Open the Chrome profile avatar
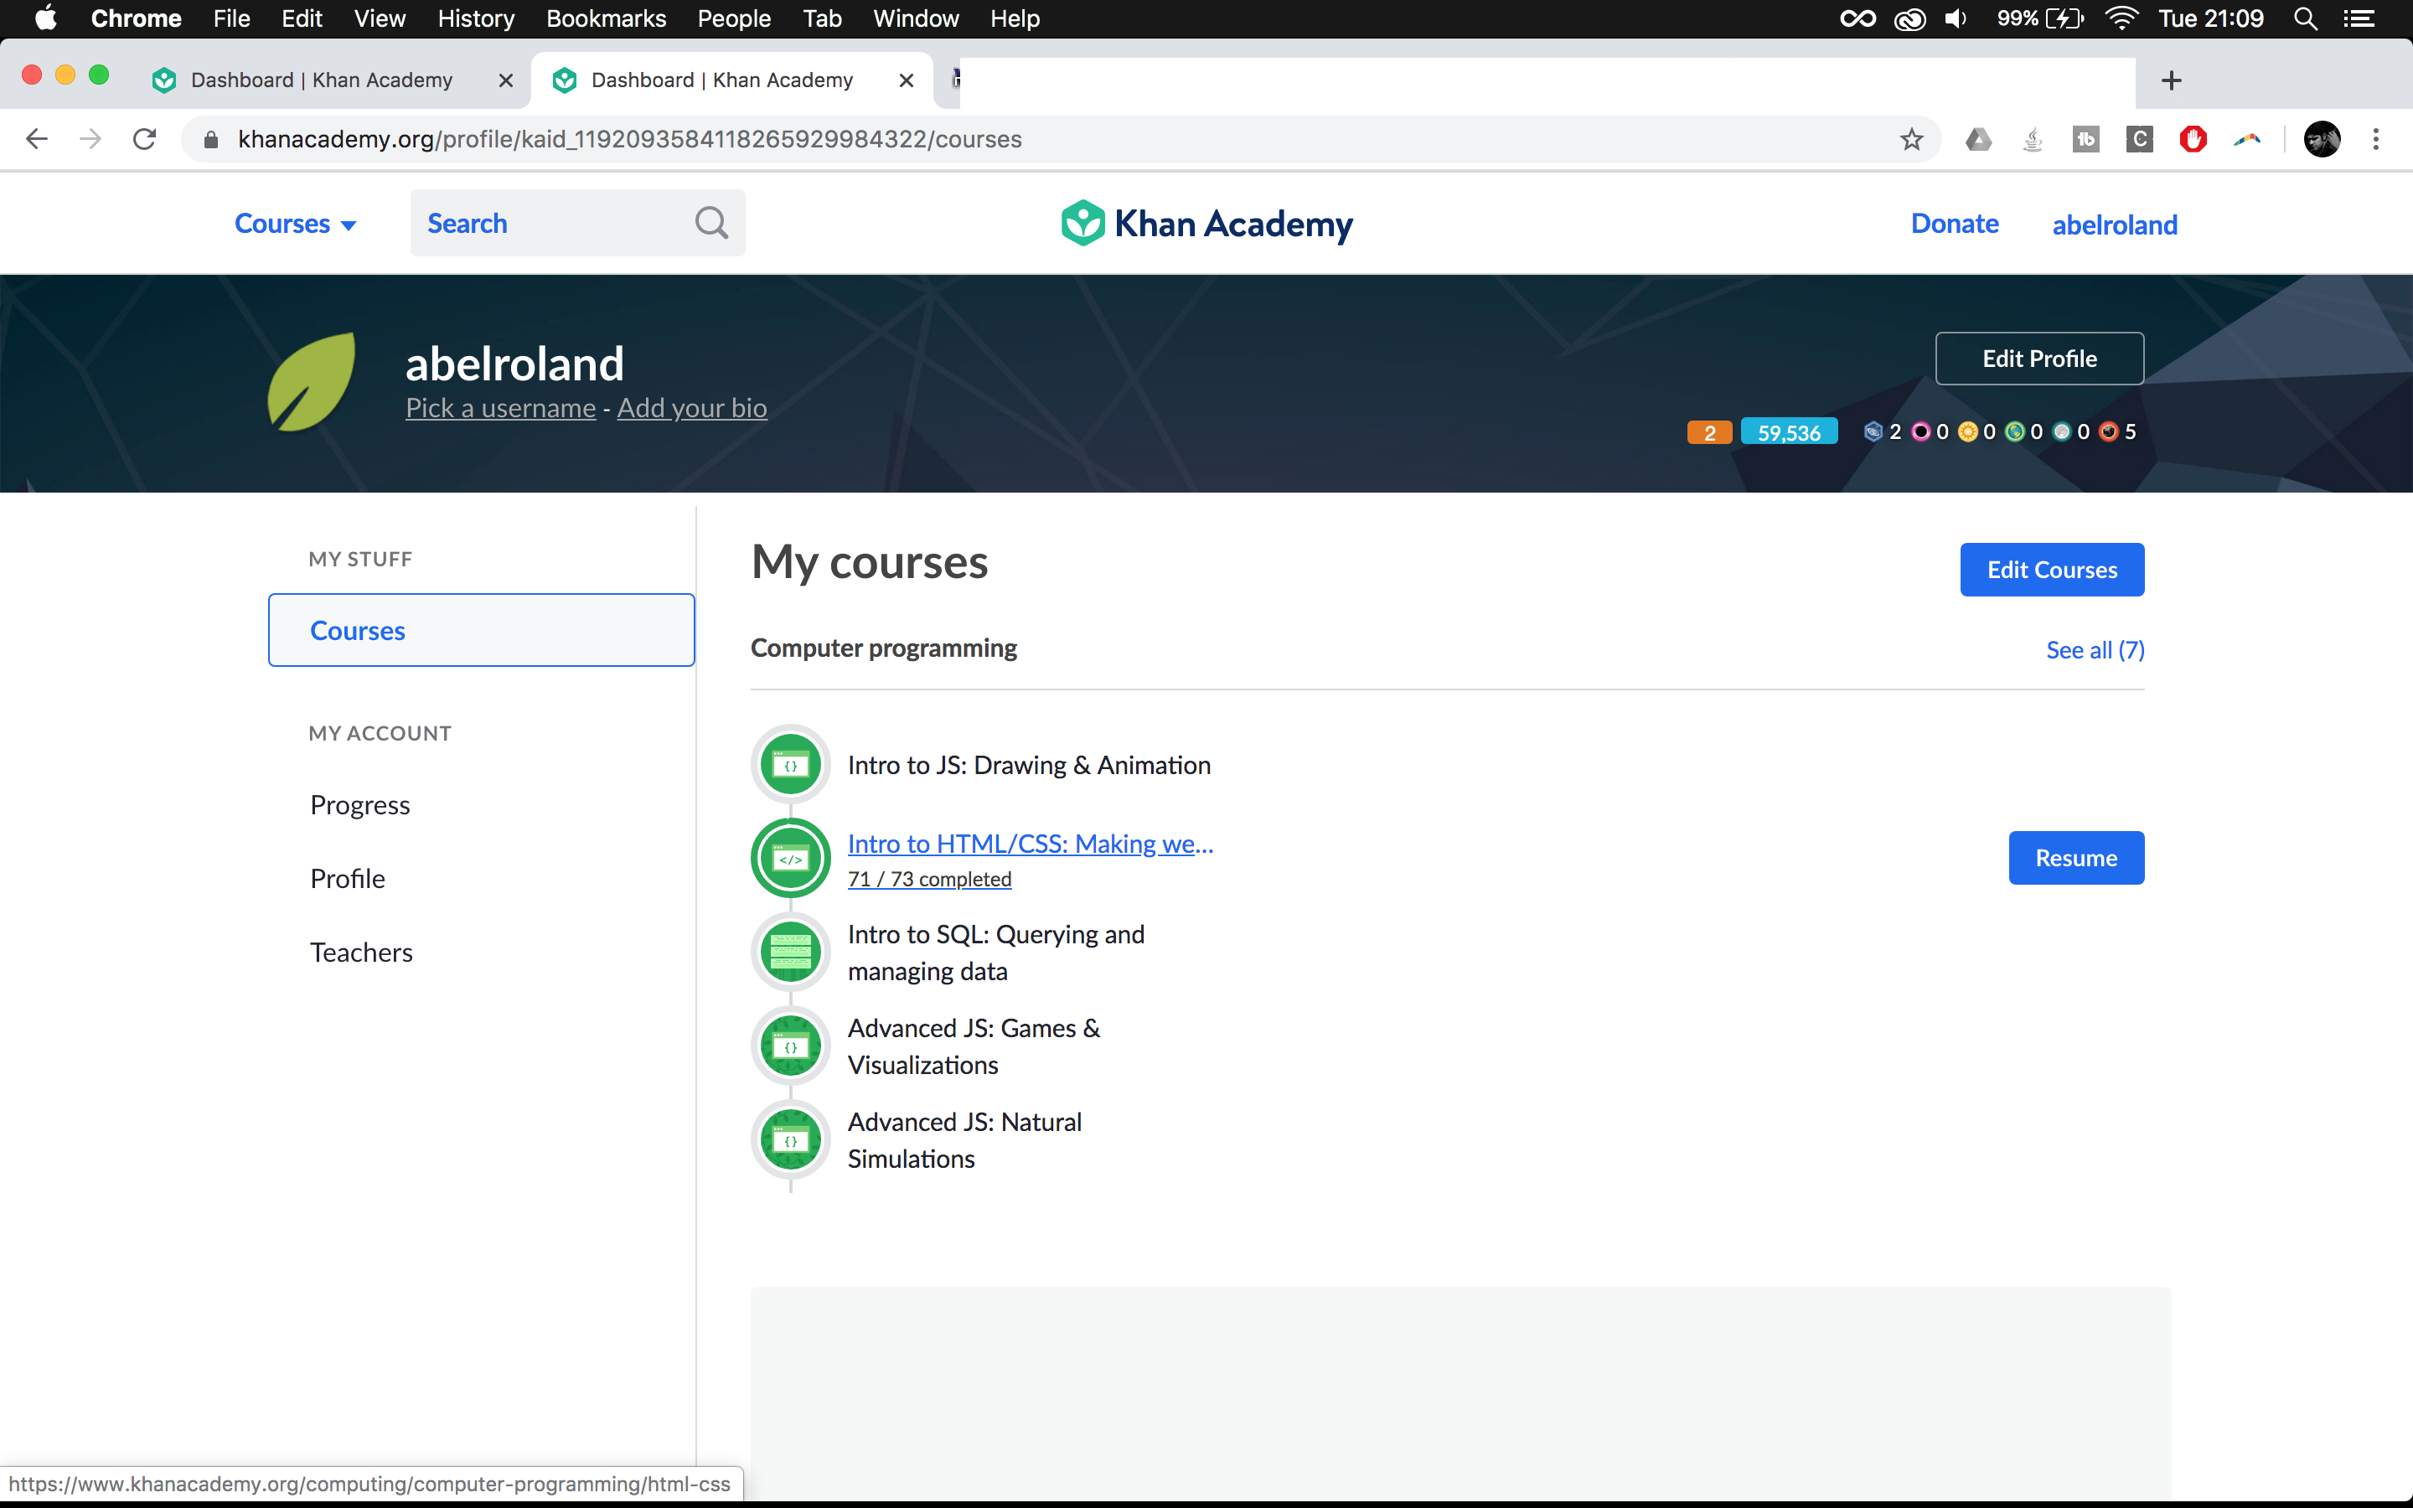Screen dimensions: 2413x1508 click(x=2323, y=140)
